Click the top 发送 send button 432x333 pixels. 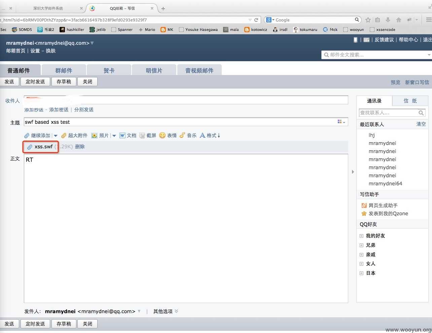tap(9, 82)
